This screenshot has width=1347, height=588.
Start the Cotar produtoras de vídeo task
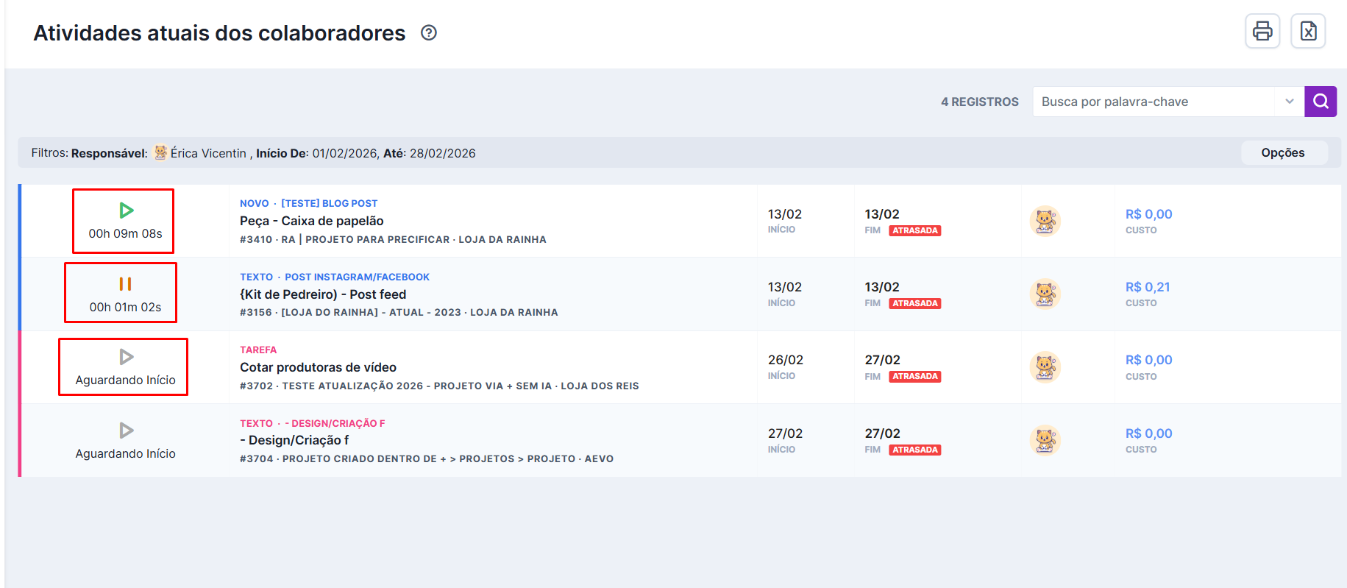[127, 357]
